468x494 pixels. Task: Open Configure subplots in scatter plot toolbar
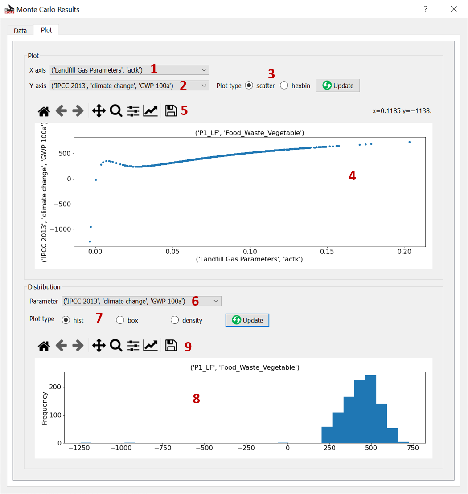coord(133,111)
